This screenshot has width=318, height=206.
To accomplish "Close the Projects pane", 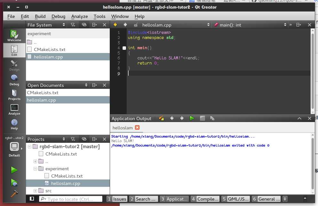I will click(104, 139).
